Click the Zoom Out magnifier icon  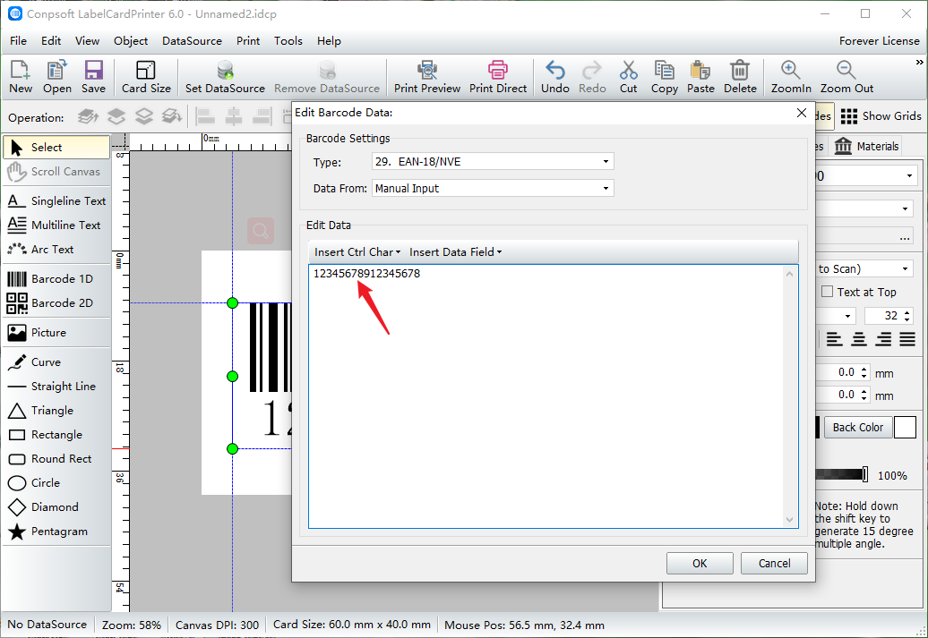tap(846, 77)
